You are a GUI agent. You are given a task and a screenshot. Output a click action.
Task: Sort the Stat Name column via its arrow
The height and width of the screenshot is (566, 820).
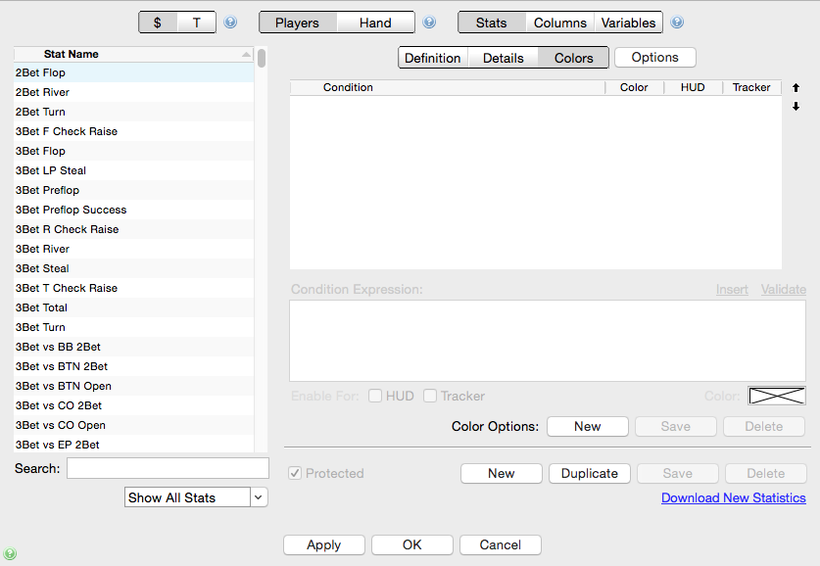coord(246,55)
